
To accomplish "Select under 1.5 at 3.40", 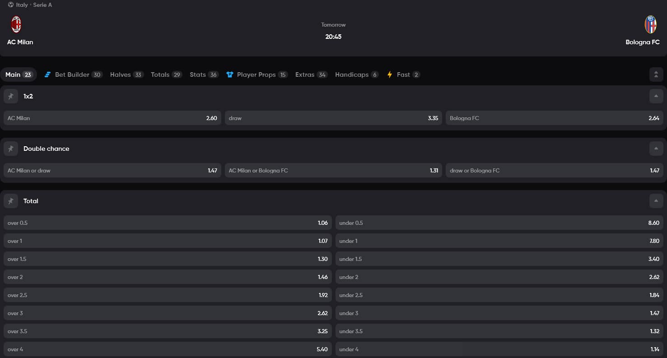I will coord(499,259).
